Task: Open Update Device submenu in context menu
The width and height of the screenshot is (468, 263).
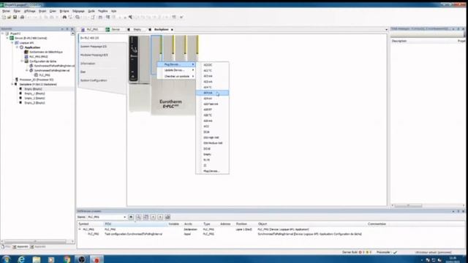Action: [x=176, y=70]
